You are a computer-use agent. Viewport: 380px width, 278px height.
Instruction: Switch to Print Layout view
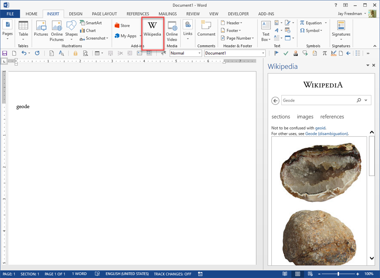pyautogui.click(x=298, y=274)
